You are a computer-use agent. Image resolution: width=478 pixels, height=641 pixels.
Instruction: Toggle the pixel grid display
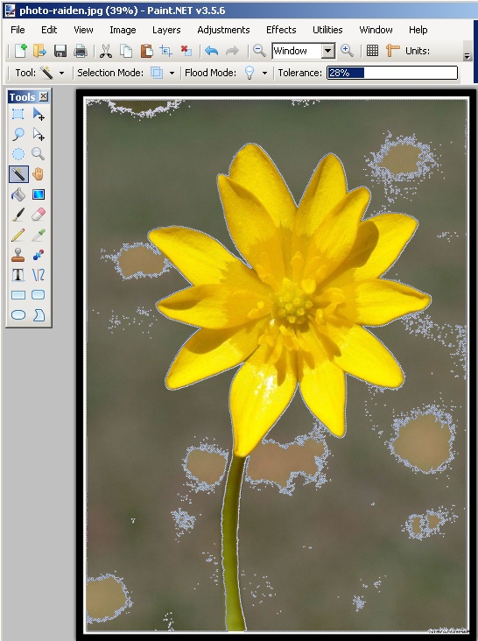[372, 51]
